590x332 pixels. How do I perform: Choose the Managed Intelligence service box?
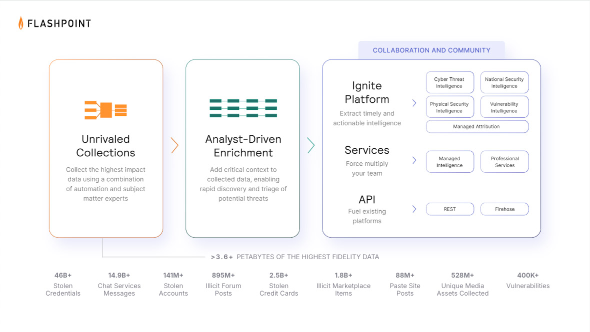pyautogui.click(x=450, y=162)
